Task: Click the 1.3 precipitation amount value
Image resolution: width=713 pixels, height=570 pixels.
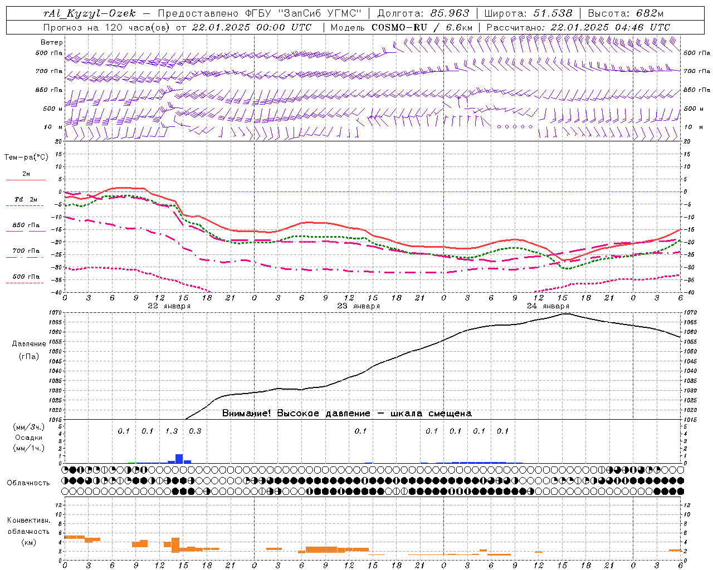Action: 172,431
